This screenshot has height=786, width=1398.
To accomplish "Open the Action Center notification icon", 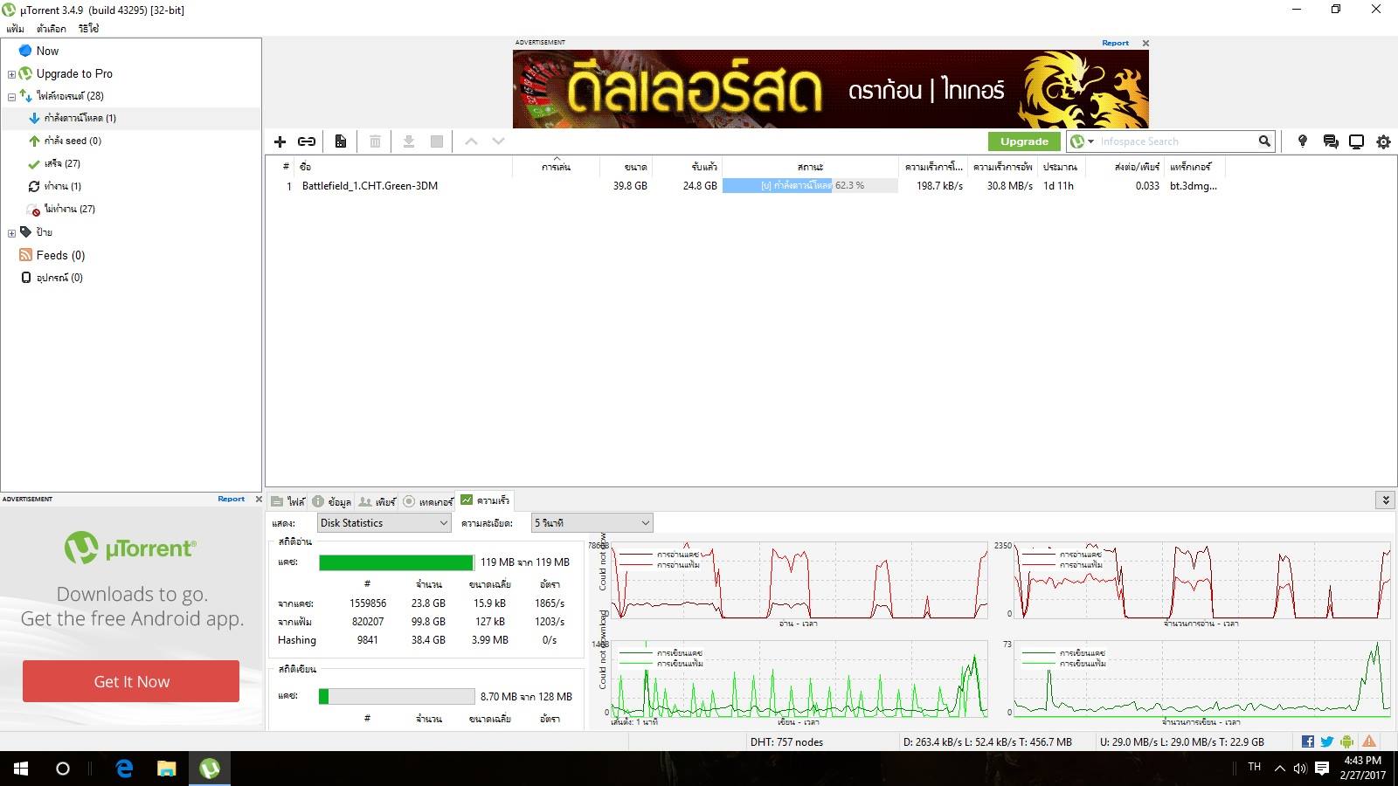I will 1322,769.
